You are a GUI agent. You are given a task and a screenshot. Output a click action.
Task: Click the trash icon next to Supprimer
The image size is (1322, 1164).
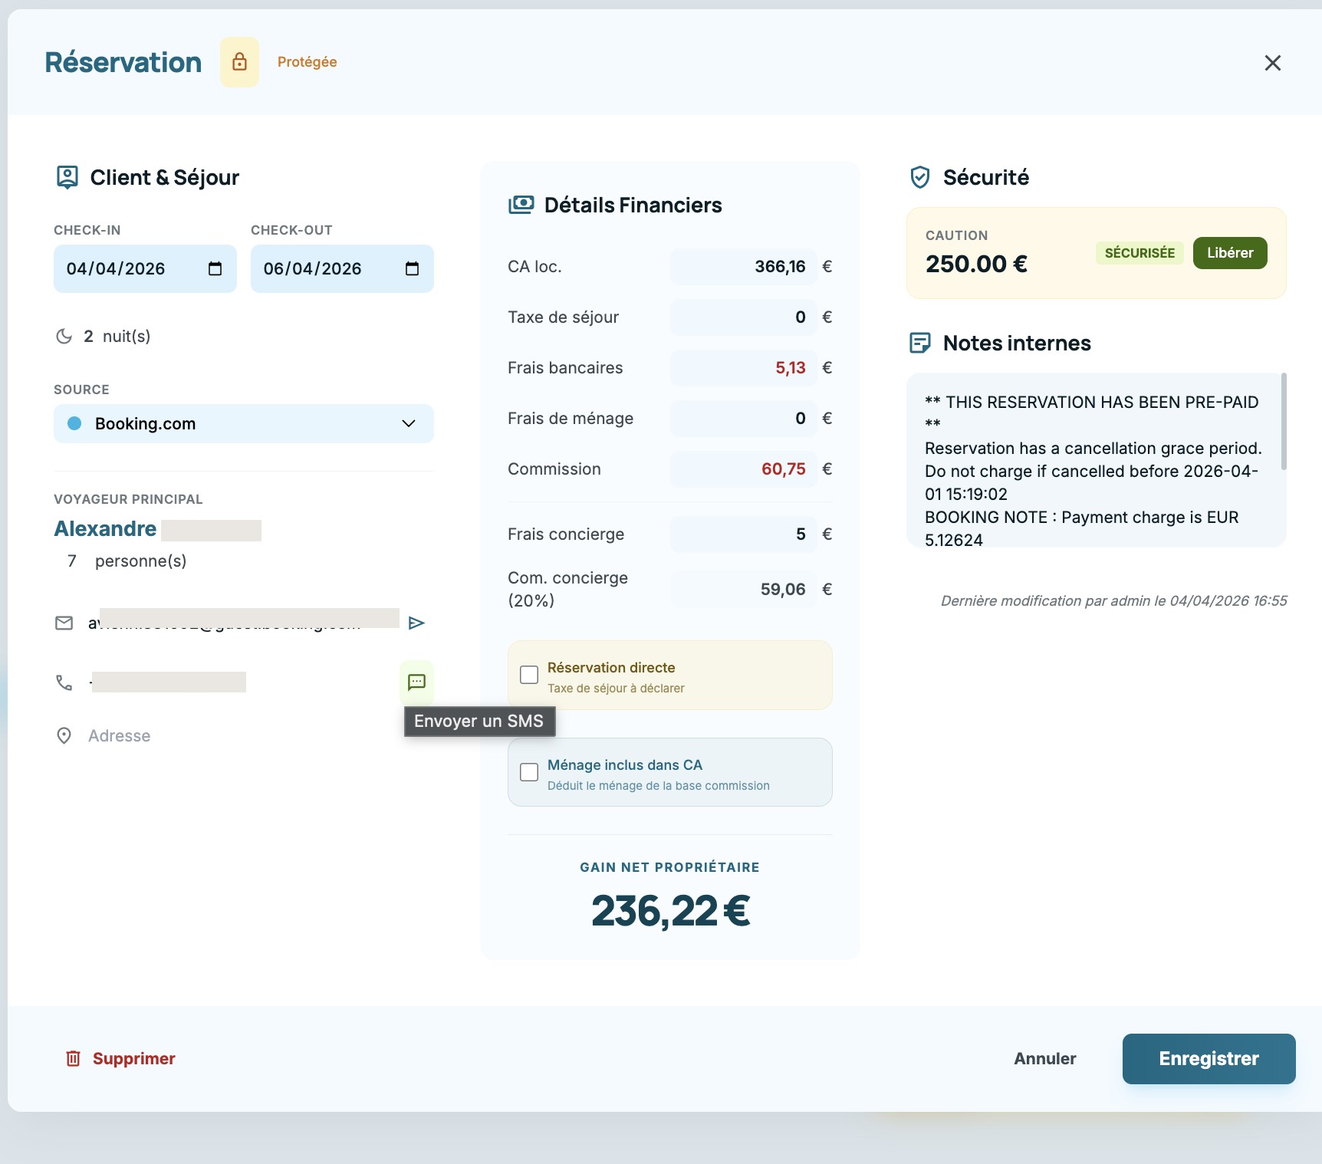tap(72, 1058)
